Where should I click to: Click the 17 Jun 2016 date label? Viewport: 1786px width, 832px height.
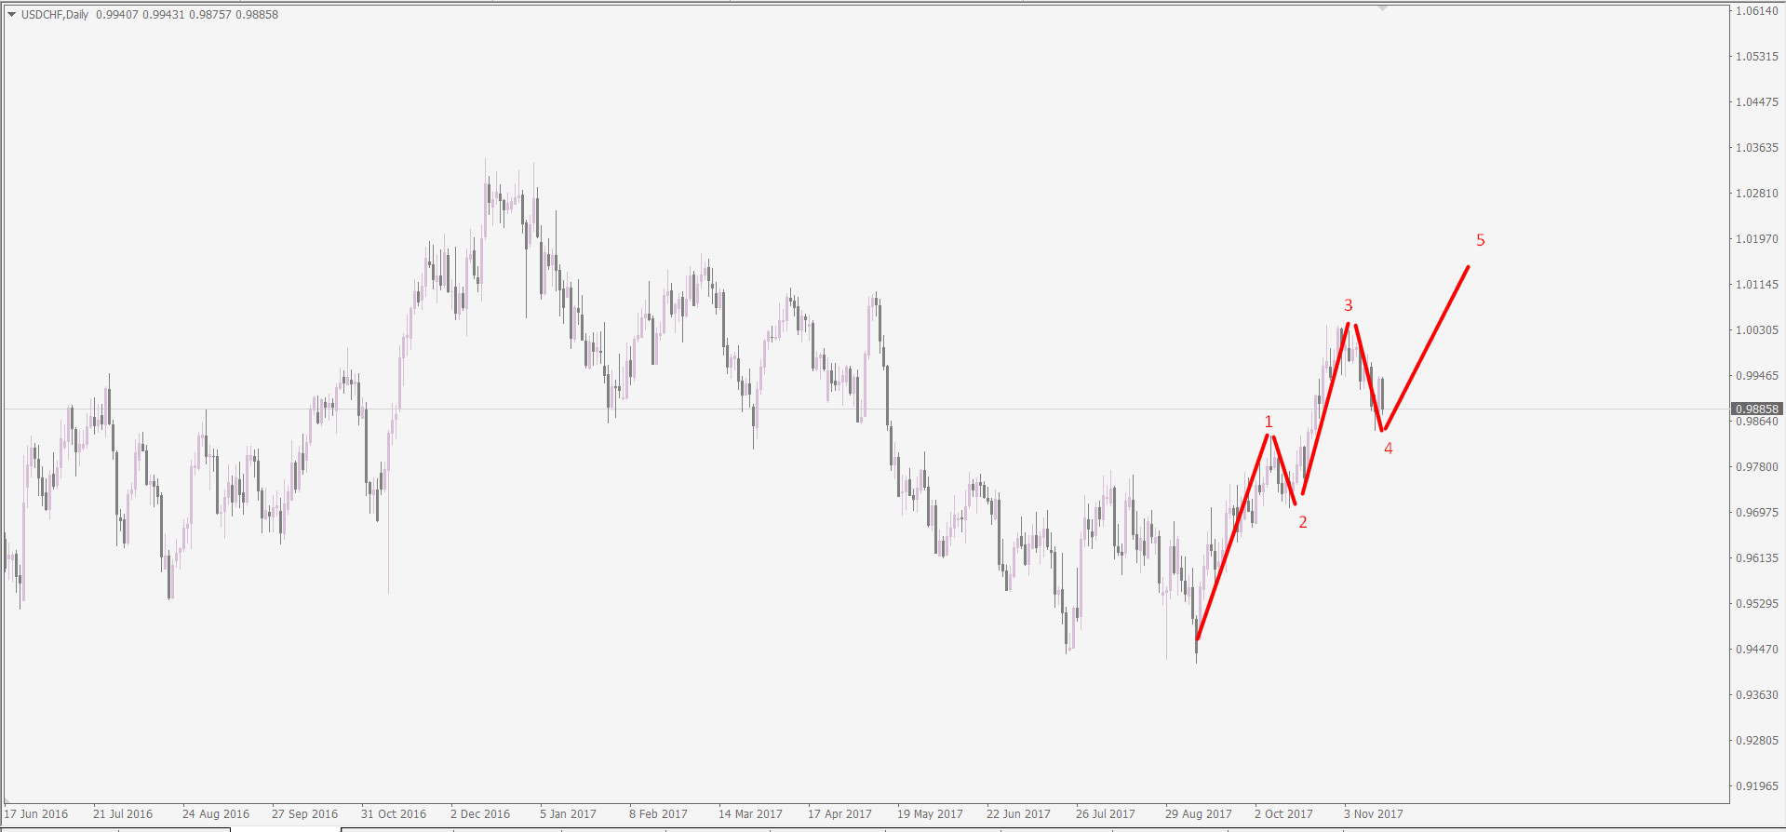[x=36, y=814]
